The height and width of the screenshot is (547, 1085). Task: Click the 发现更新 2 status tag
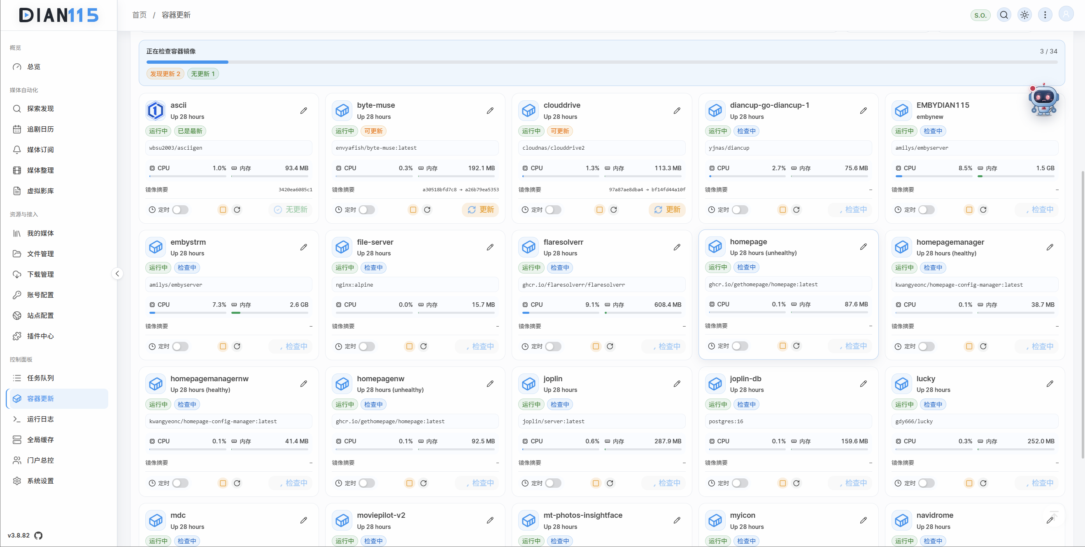165,74
